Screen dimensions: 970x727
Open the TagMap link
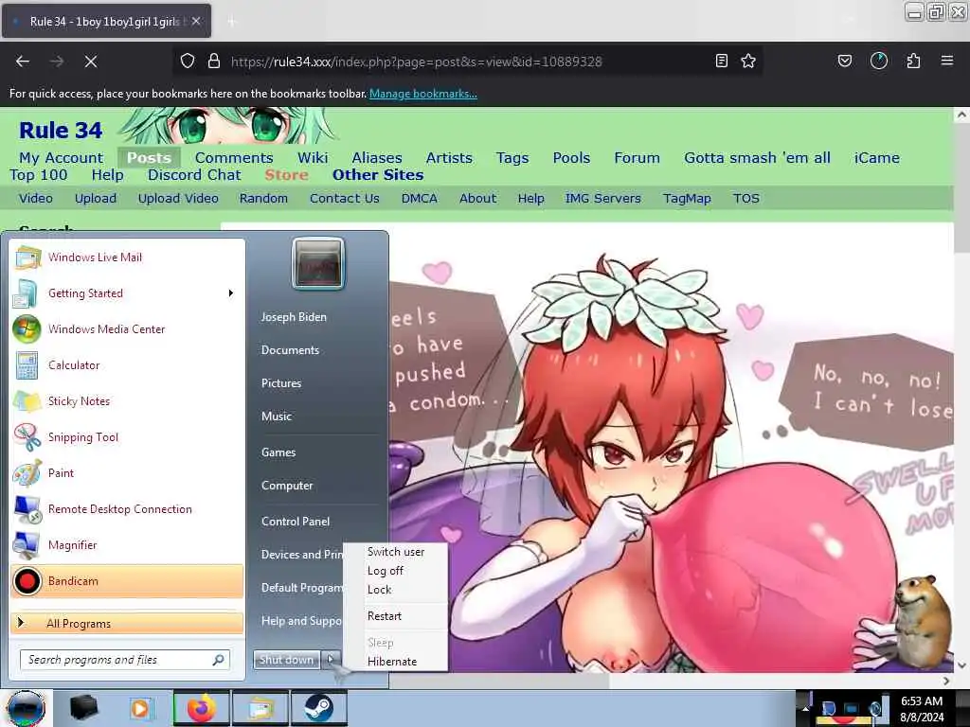(687, 199)
